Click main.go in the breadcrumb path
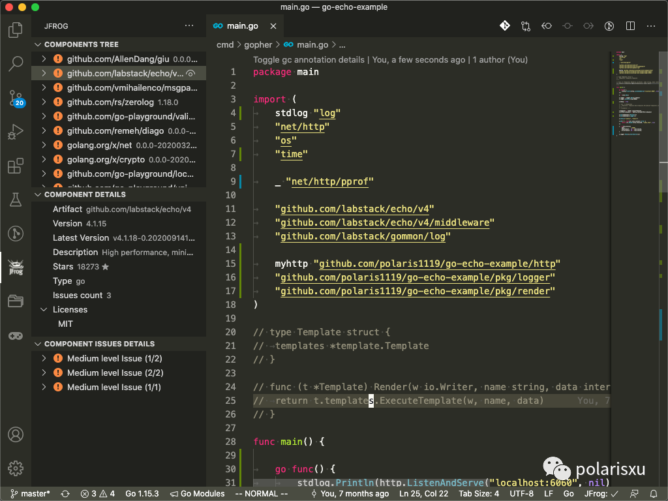This screenshot has height=501, width=668. pos(312,45)
